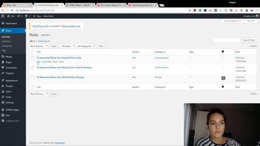Screen dimensions: 260x146
Task: Switch to the Blog - Divi browser tab
Action: [x=17, y=5]
